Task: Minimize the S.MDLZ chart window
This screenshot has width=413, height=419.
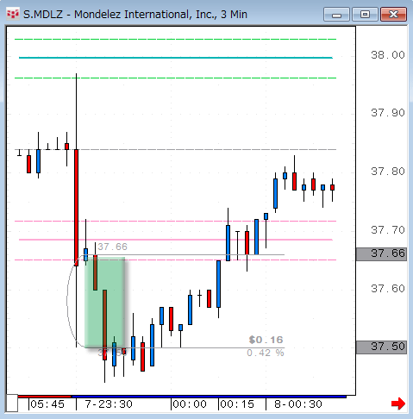Action: click(x=336, y=15)
